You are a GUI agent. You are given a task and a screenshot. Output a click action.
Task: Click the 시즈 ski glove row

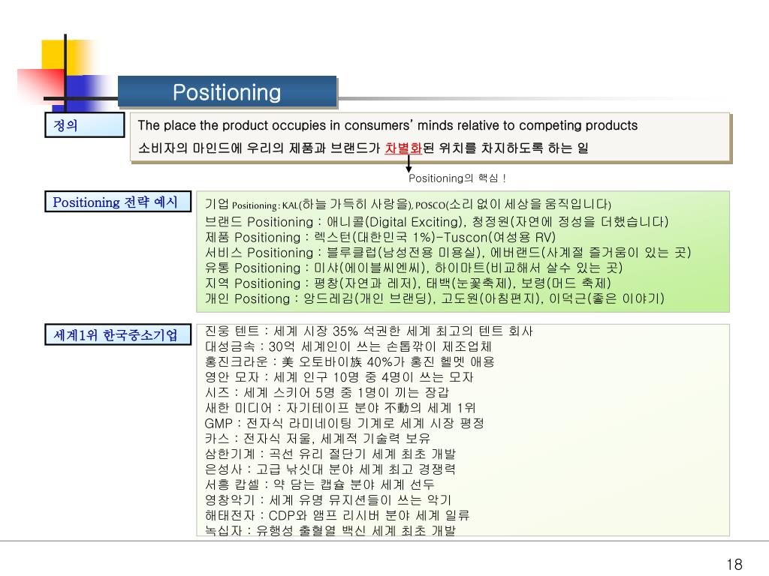pos(327,392)
